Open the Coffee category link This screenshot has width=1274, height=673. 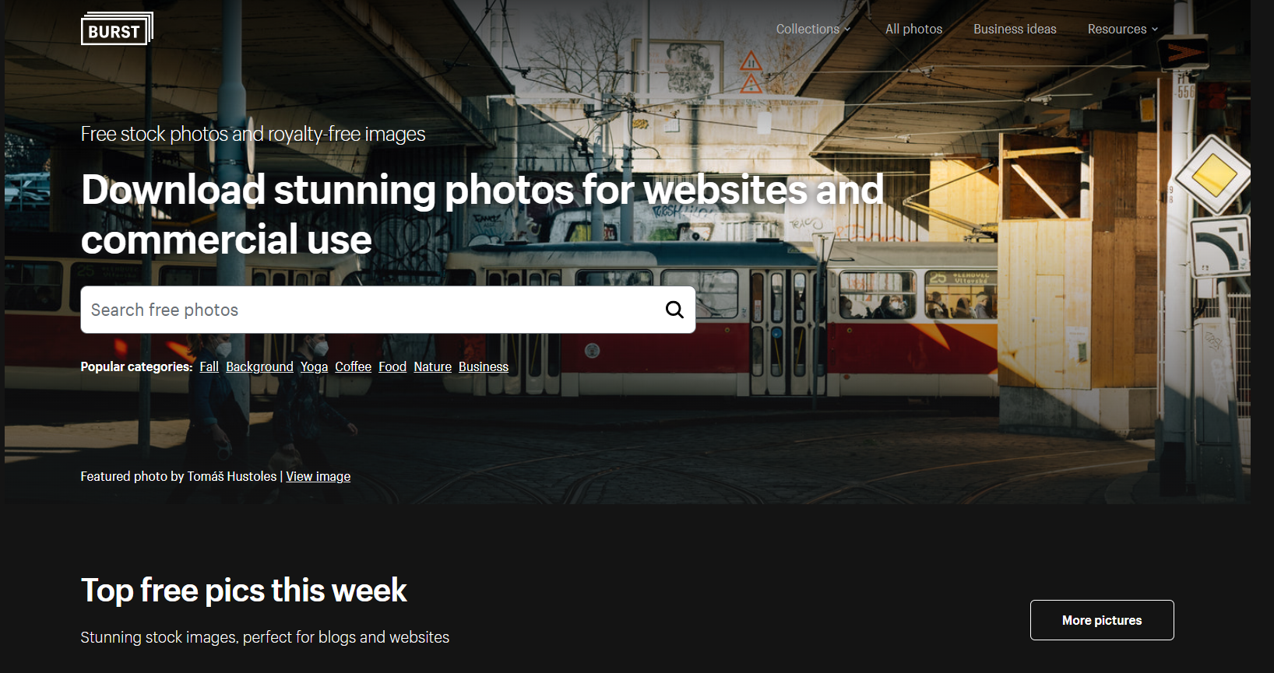point(353,366)
